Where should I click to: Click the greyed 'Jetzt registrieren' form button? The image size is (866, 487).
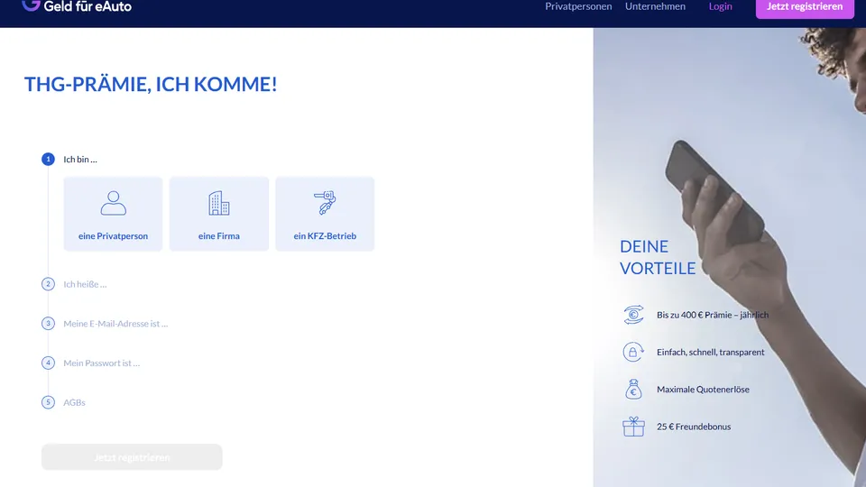(132, 457)
